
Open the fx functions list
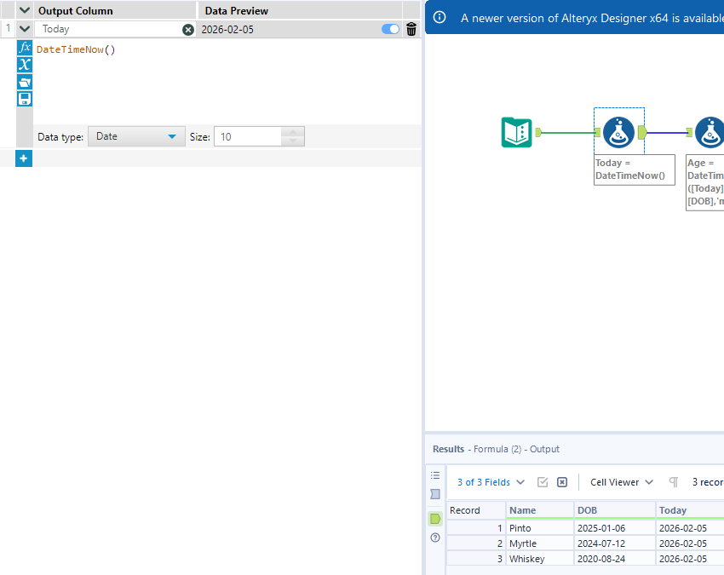(25, 48)
